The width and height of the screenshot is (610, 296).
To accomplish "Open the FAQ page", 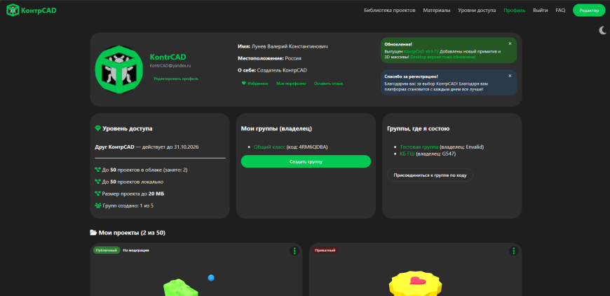I will (x=560, y=10).
